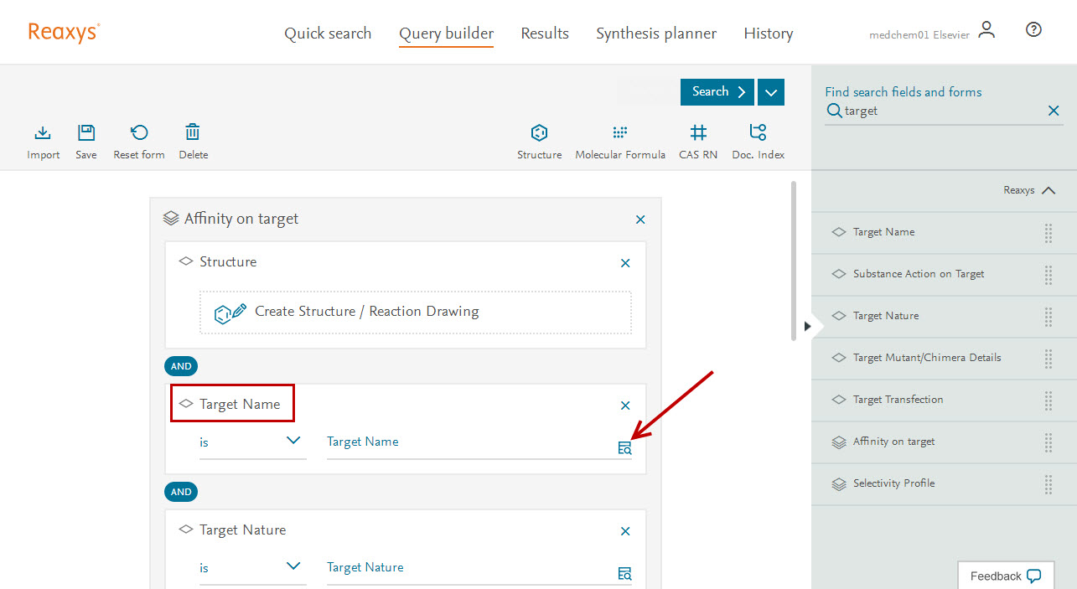Switch to the Quick search tab
This screenshot has height=589, width=1077.
(x=328, y=34)
